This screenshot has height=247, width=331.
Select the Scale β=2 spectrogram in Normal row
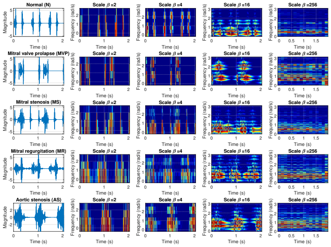click(105, 22)
